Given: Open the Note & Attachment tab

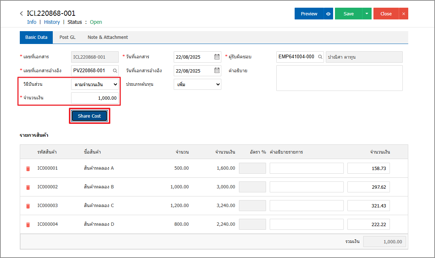Looking at the screenshot, I should pyautogui.click(x=108, y=37).
